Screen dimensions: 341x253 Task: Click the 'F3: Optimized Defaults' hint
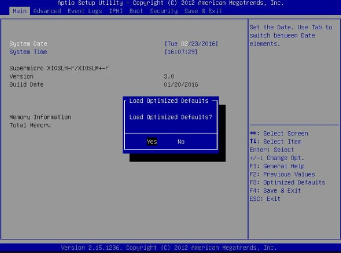(x=287, y=183)
